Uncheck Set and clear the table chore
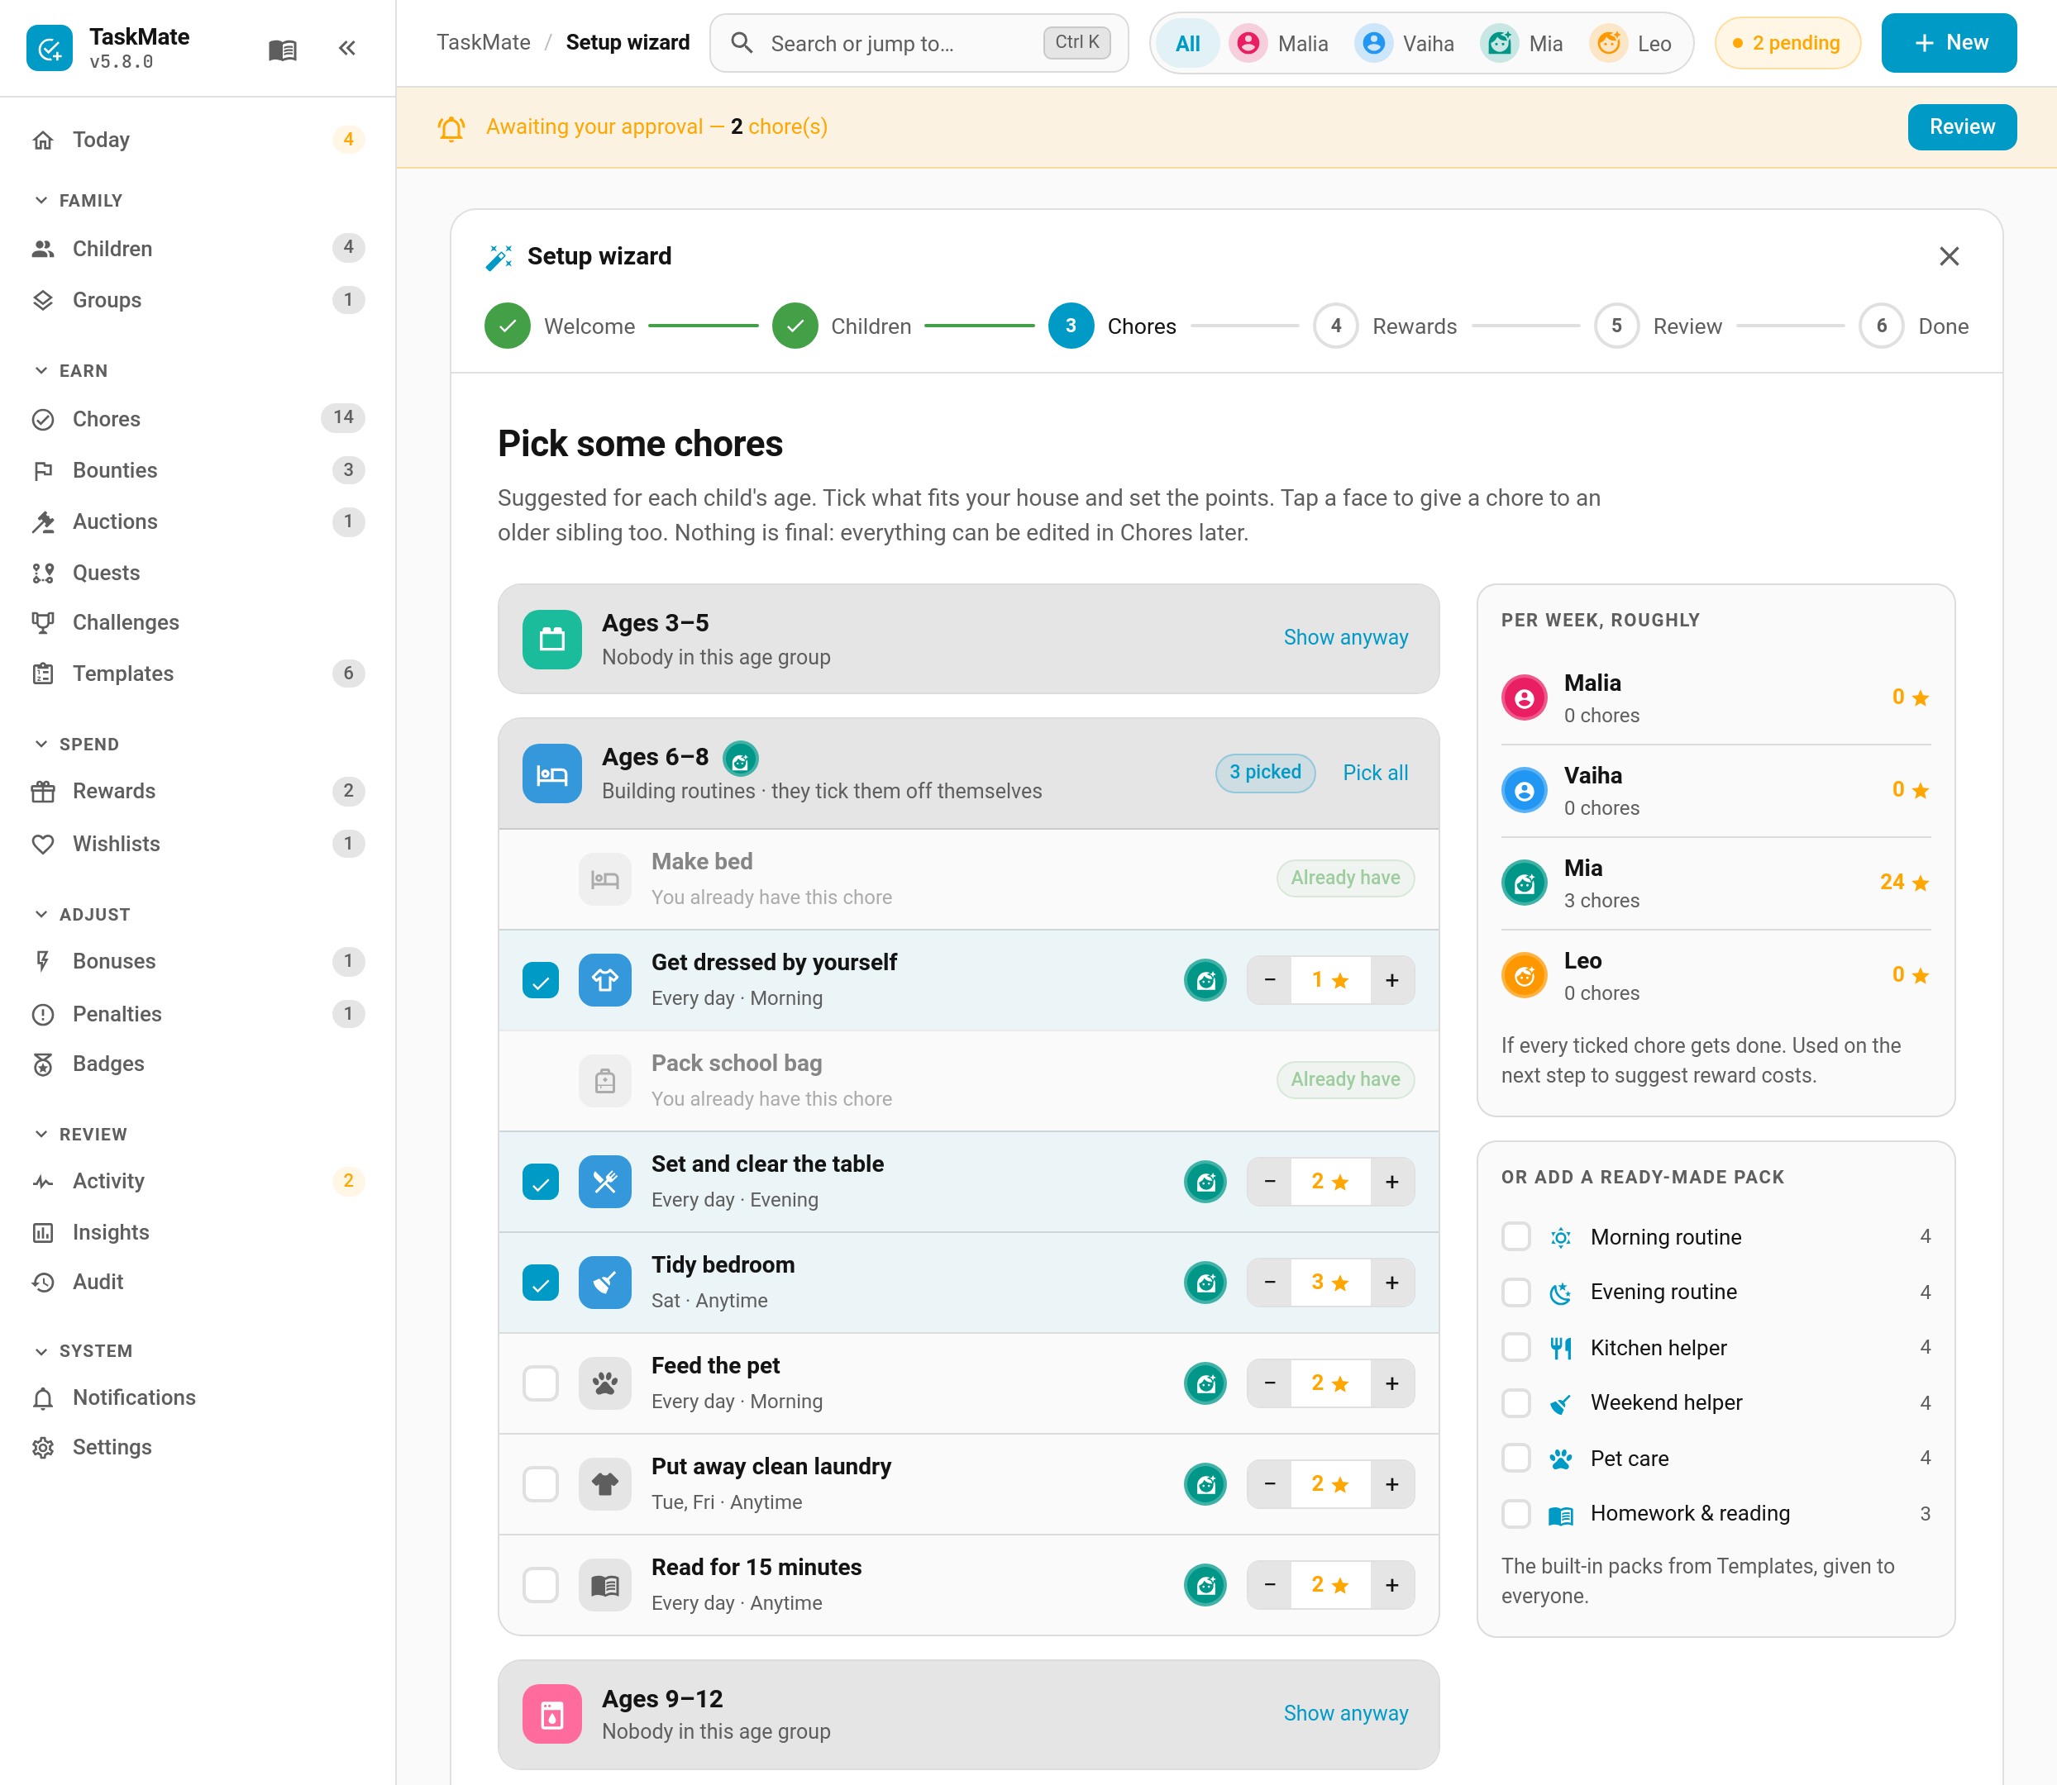This screenshot has height=1785, width=2057. (x=542, y=1183)
